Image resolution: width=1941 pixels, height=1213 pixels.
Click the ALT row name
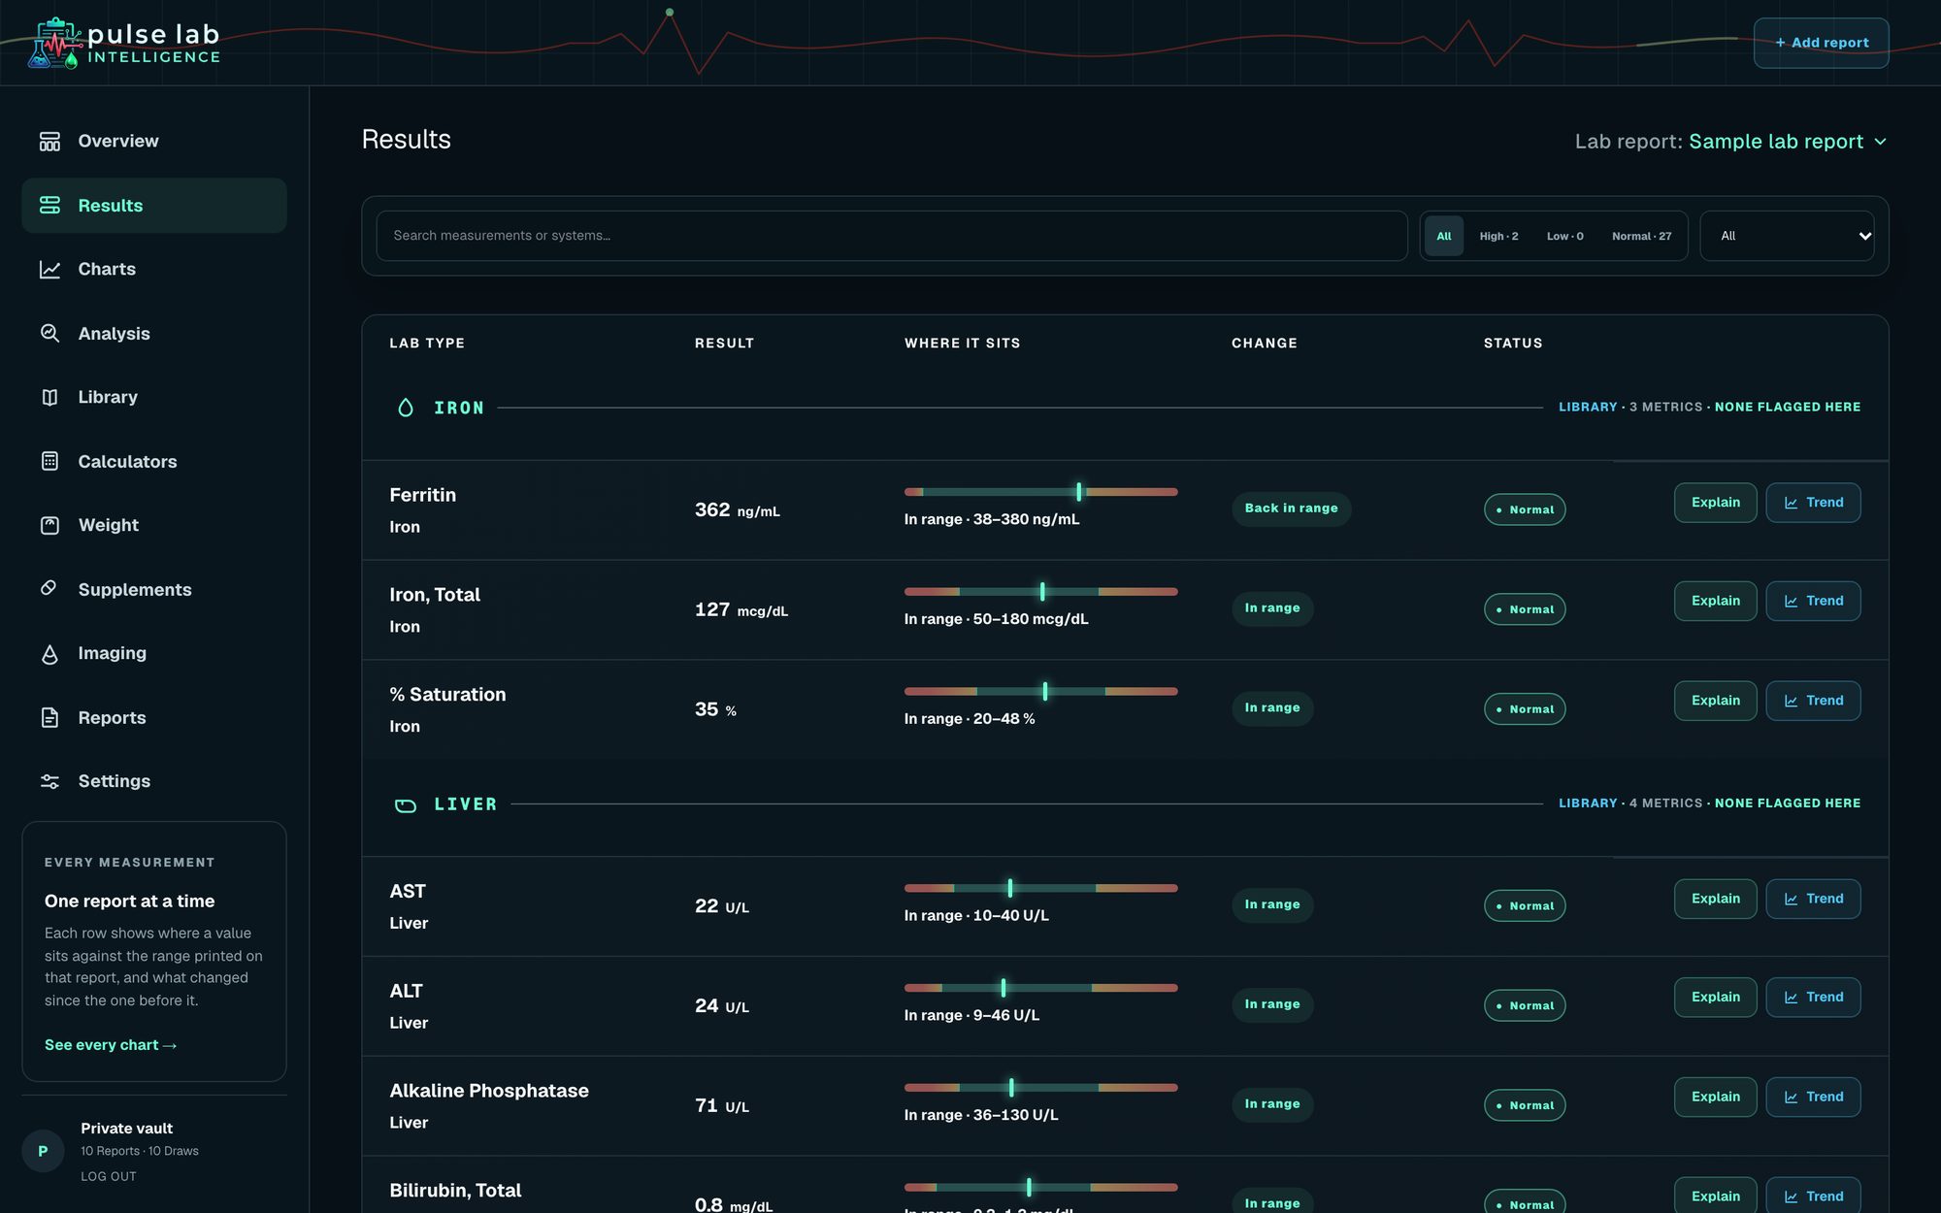pos(406,992)
